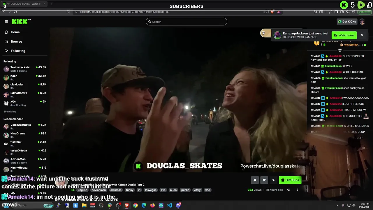Click the Gift Subs button
This screenshot has height=210, width=373.
click(290, 180)
